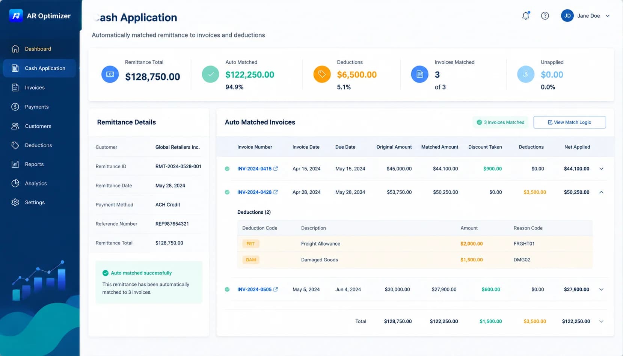Image resolution: width=623 pixels, height=356 pixels.
Task: Expand the Jane Doe account menu chevron
Action: 608,16
